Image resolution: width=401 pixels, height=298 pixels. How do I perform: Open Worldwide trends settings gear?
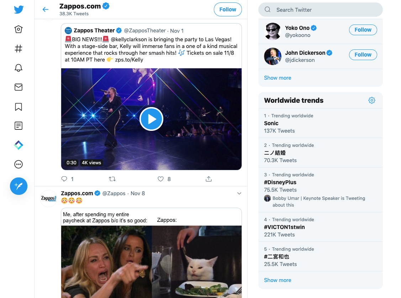[x=372, y=100]
